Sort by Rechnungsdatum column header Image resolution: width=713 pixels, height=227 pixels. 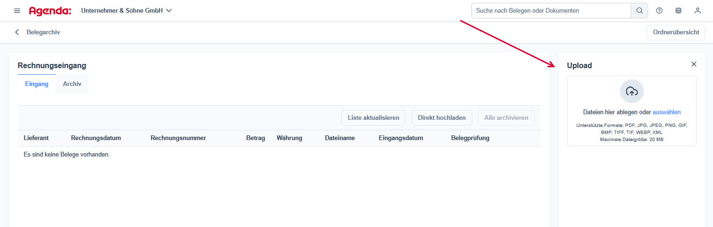pos(96,138)
